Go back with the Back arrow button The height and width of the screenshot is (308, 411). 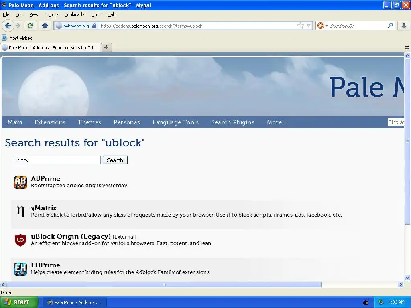[8, 26]
